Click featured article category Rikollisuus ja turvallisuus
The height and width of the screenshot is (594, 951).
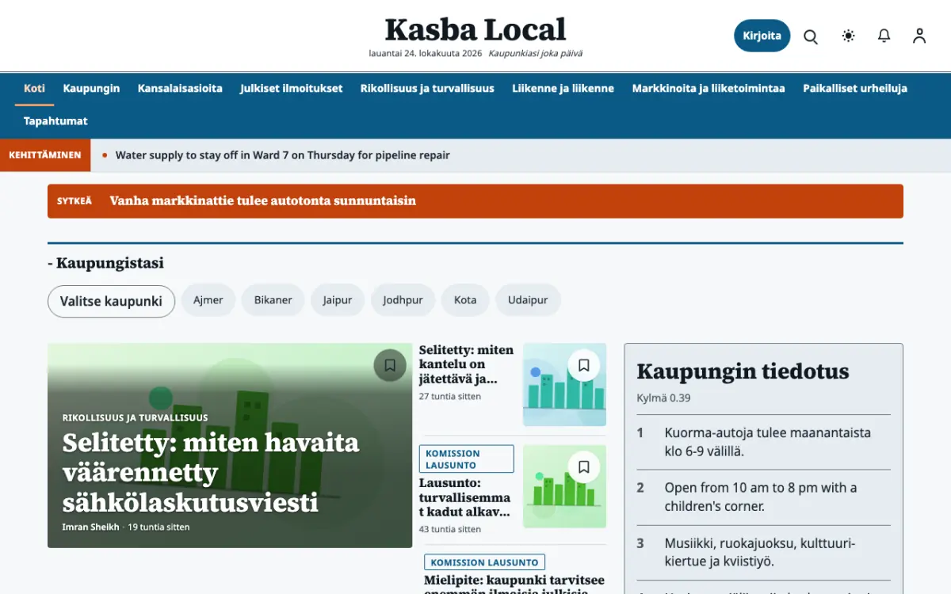click(x=136, y=417)
